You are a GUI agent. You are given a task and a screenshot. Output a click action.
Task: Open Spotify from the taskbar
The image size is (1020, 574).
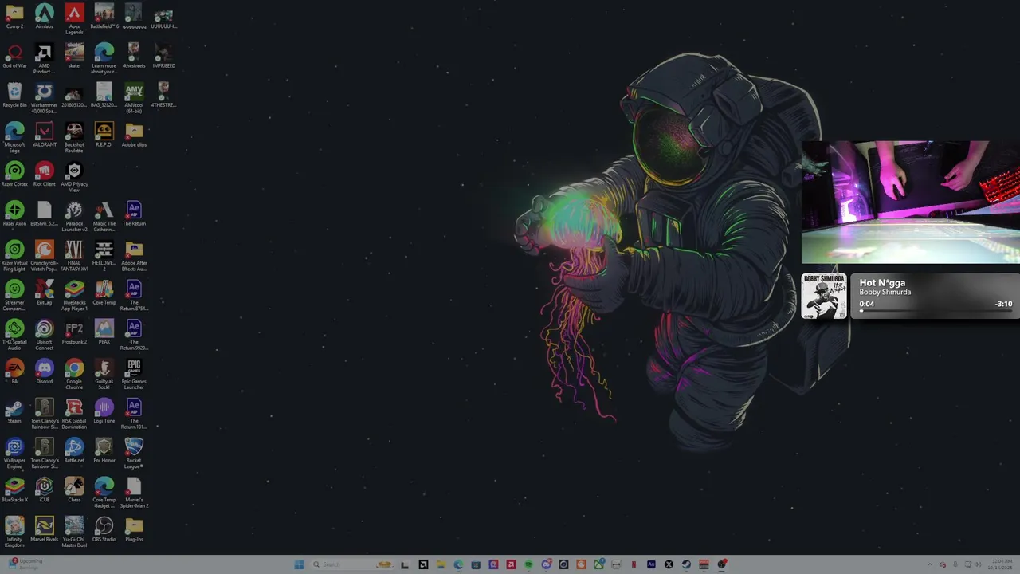point(528,564)
